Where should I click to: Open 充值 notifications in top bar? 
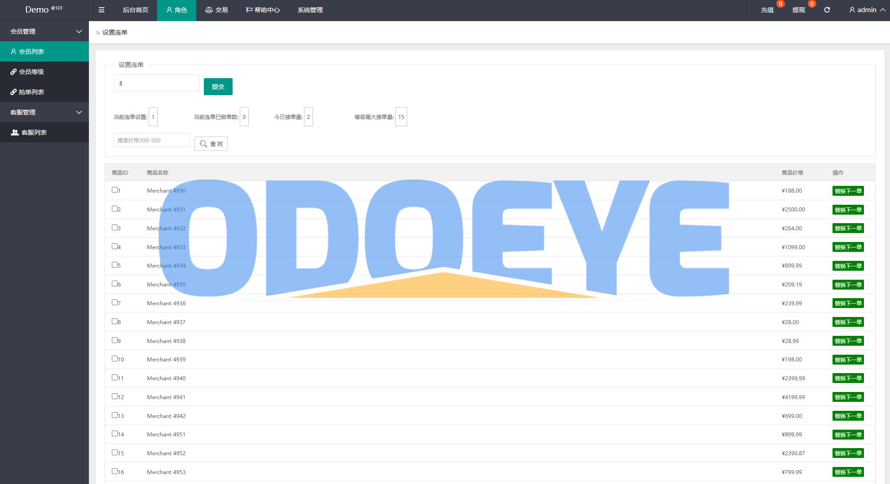[767, 10]
